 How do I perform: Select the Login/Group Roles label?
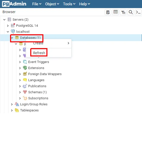pyautogui.click(x=34, y=104)
